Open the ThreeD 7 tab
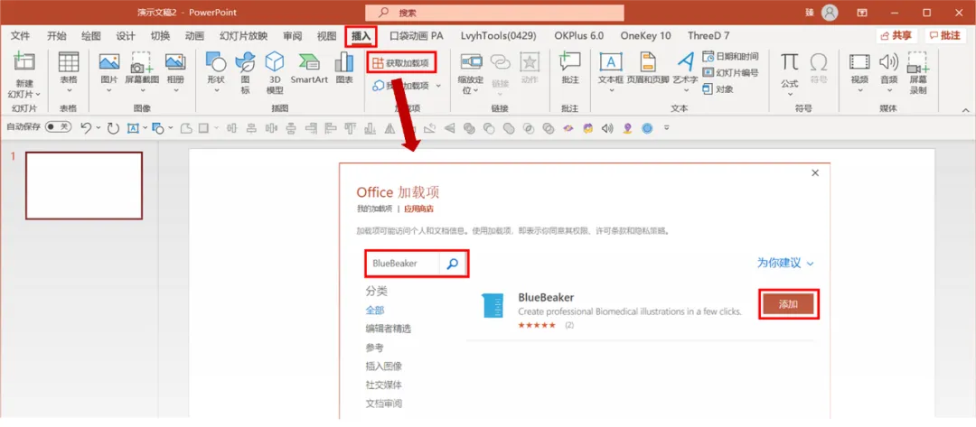 709,35
